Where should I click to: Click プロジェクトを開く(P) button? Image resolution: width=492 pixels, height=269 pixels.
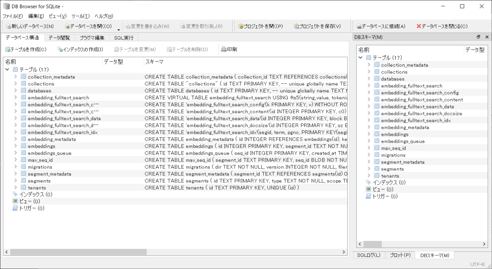[260, 26]
